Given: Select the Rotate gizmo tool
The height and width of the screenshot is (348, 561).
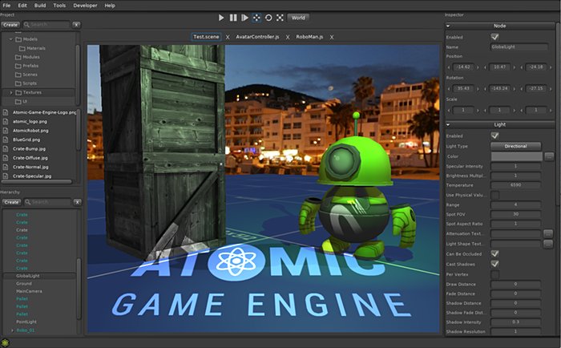Looking at the screenshot, I should pos(268,18).
